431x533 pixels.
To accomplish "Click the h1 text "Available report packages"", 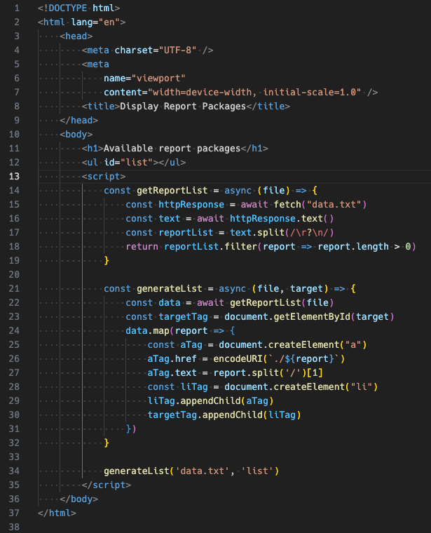I will (x=172, y=149).
